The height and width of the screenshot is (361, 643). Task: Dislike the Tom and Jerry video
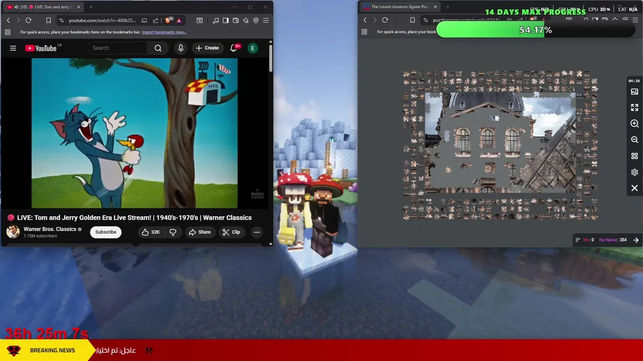[x=173, y=232]
